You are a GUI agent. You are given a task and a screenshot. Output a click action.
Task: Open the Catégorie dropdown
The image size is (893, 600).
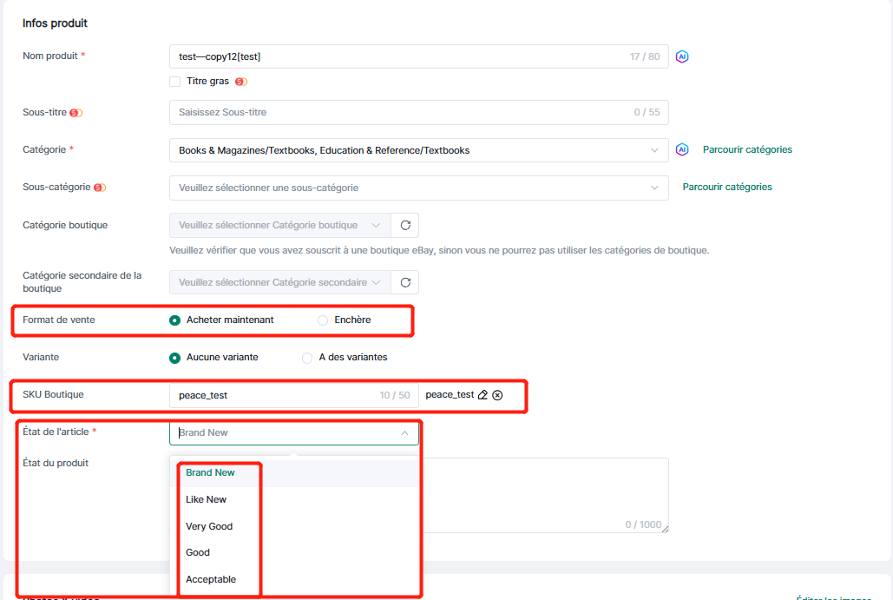coord(418,150)
